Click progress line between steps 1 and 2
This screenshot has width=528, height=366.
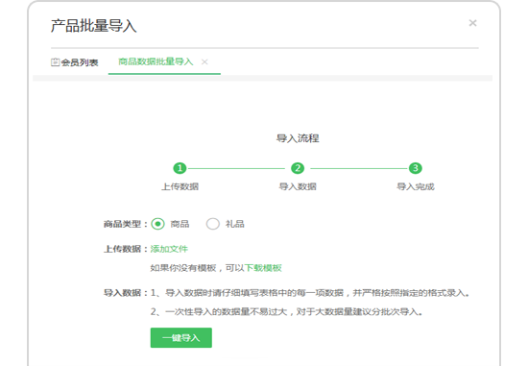coord(236,168)
